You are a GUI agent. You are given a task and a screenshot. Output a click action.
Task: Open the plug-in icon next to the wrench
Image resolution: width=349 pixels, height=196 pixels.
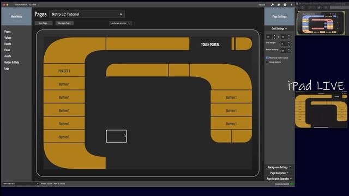tap(279, 5)
